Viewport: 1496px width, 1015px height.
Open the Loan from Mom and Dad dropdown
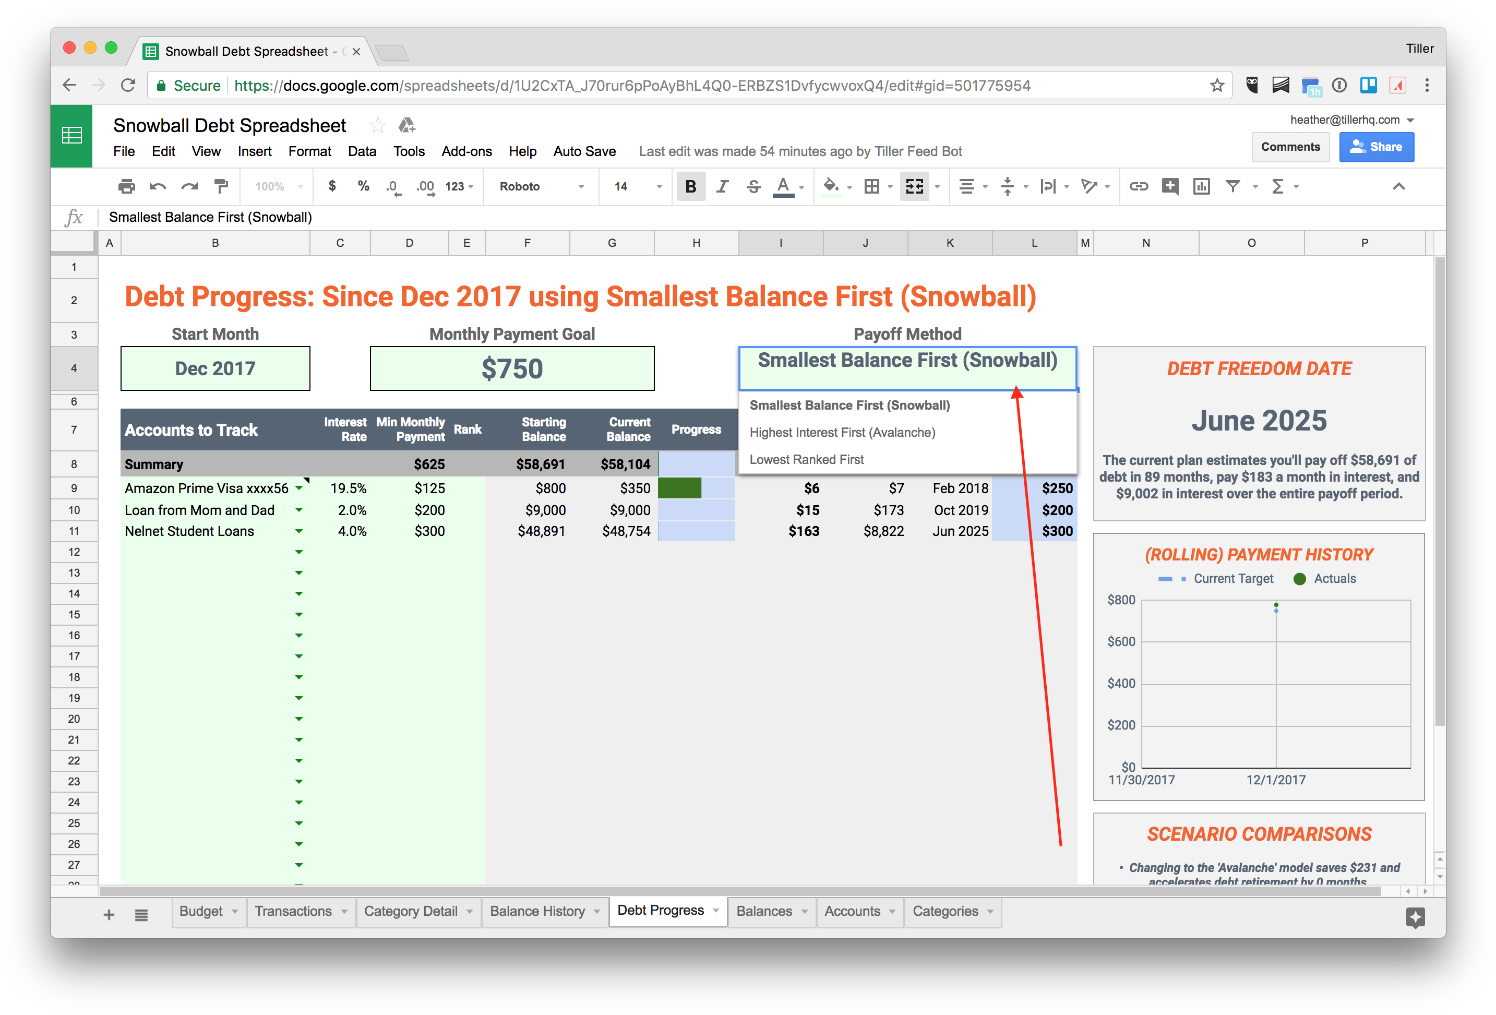click(x=298, y=510)
